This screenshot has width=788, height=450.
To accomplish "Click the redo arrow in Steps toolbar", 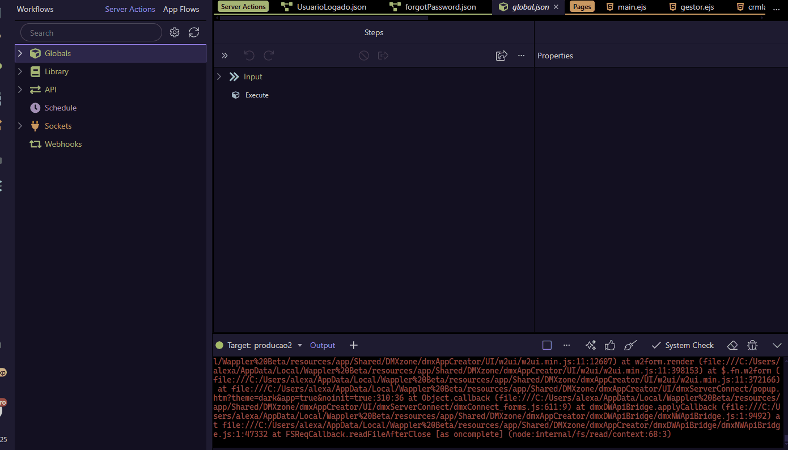I will click(x=269, y=56).
